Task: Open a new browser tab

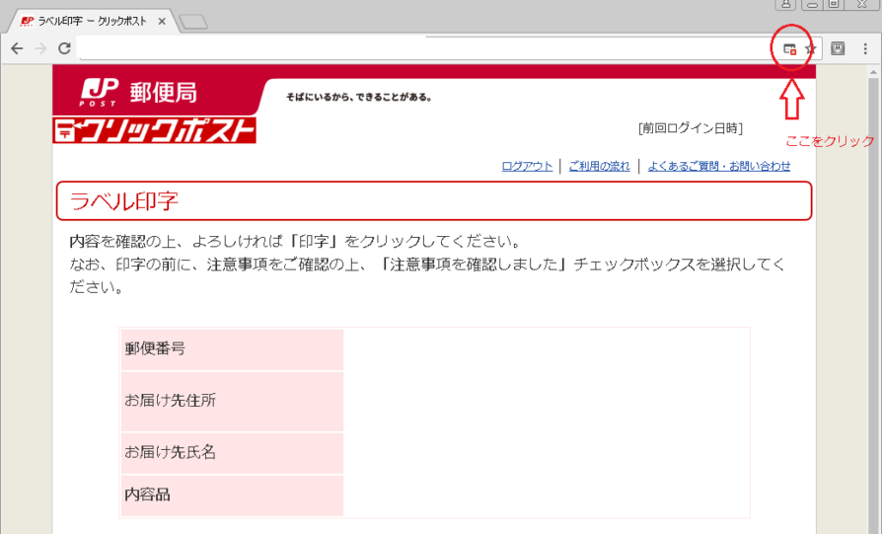Action: click(193, 22)
